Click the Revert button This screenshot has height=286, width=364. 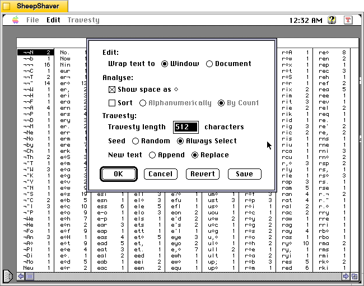click(x=203, y=174)
